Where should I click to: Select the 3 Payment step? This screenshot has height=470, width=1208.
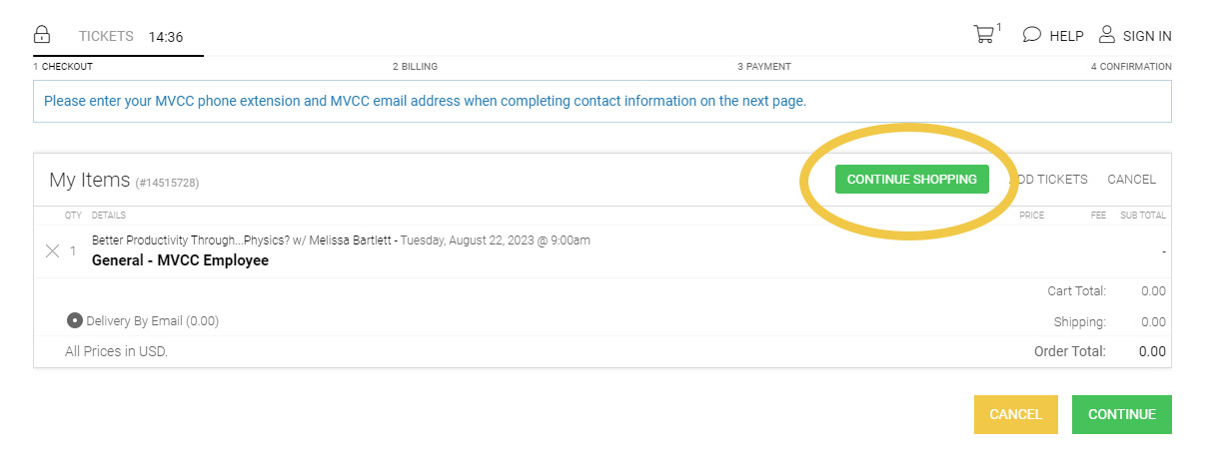[764, 67]
